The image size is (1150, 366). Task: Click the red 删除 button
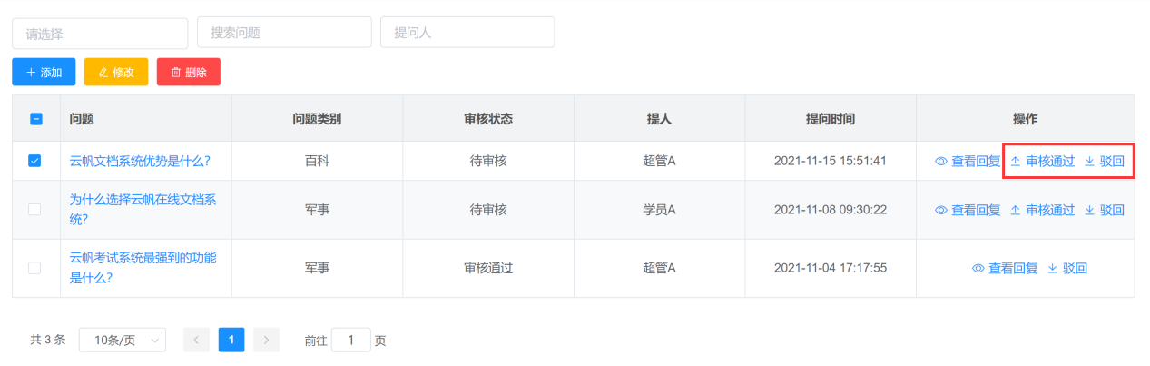point(189,72)
